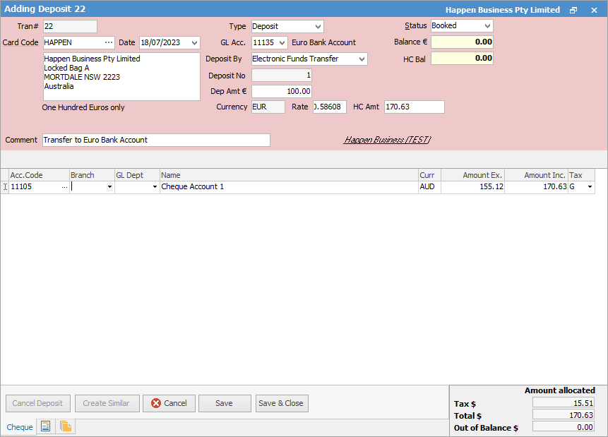Viewport: 608px width, 437px height.
Task: Open the Type dropdown showing Deposit
Action: [317, 27]
